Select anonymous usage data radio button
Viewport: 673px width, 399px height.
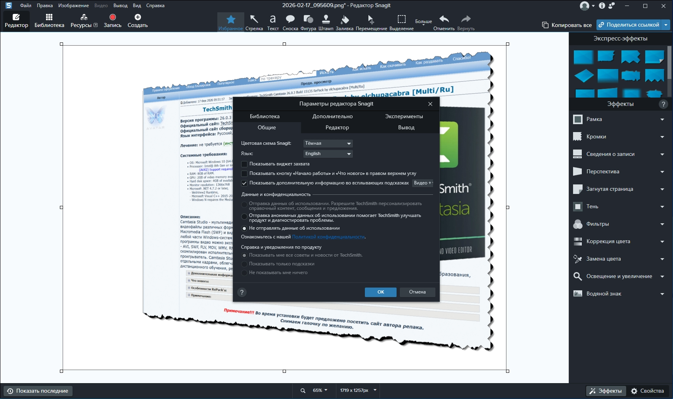pyautogui.click(x=244, y=217)
